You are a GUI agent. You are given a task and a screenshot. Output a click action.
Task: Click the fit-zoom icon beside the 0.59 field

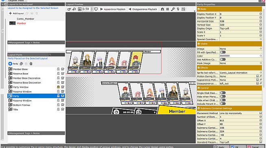pos(80,9)
